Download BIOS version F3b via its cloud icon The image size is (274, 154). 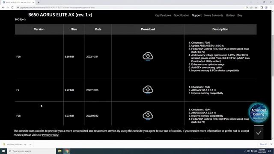point(148,56)
